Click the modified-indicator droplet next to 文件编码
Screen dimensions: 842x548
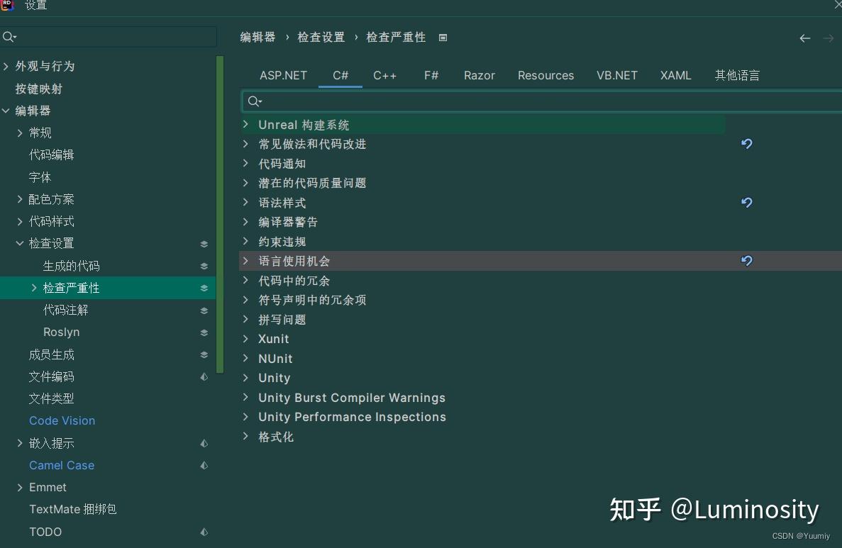point(204,376)
